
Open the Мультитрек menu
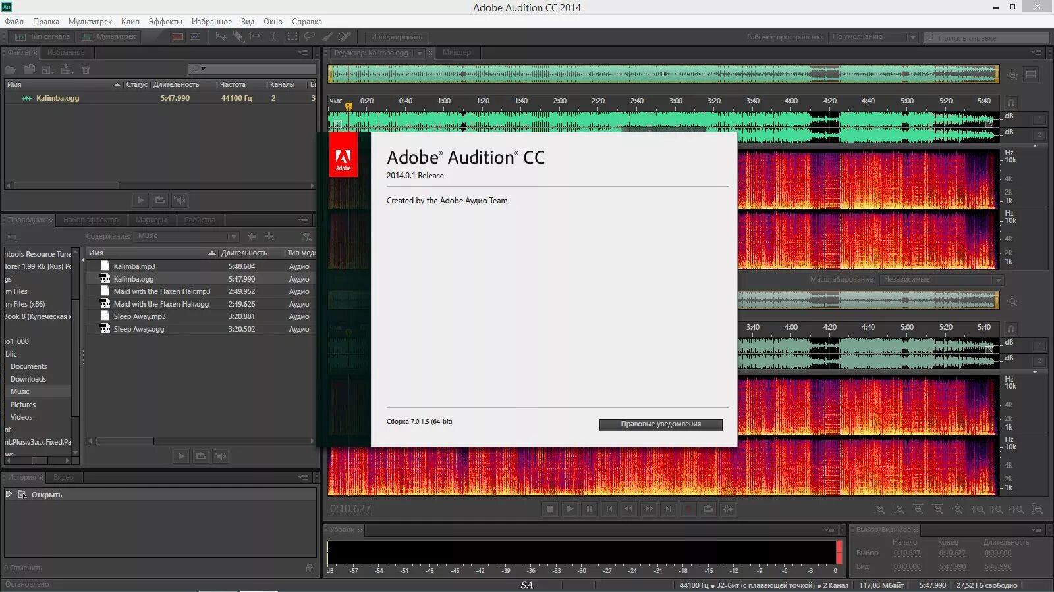(x=90, y=22)
